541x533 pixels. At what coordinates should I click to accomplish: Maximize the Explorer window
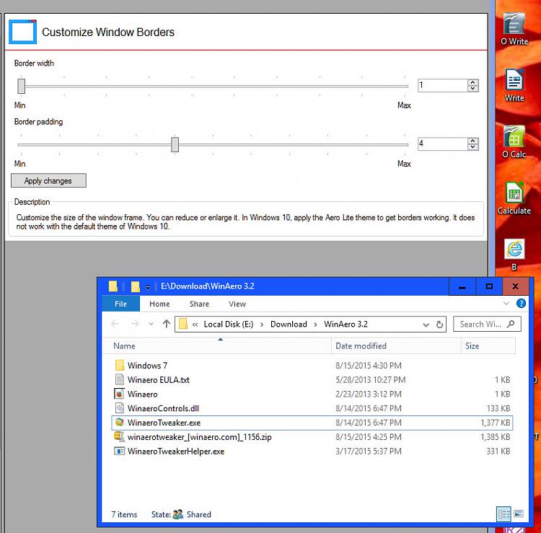[489, 286]
